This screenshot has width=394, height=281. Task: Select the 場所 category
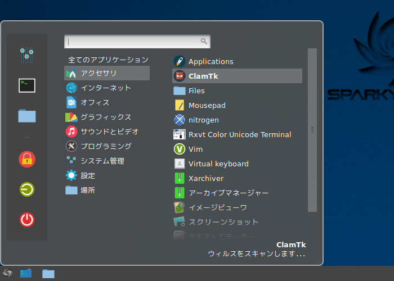[x=107, y=190]
